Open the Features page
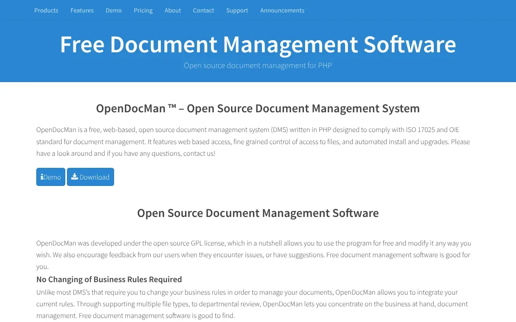516x322 pixels. tap(82, 10)
